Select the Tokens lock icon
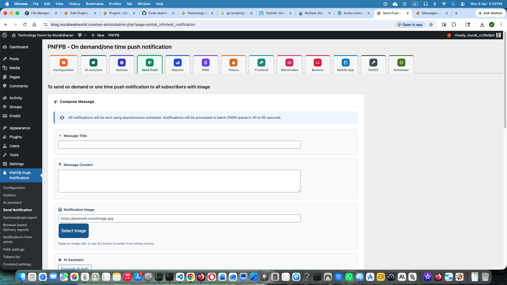This screenshot has height=285, width=507. coord(233,63)
